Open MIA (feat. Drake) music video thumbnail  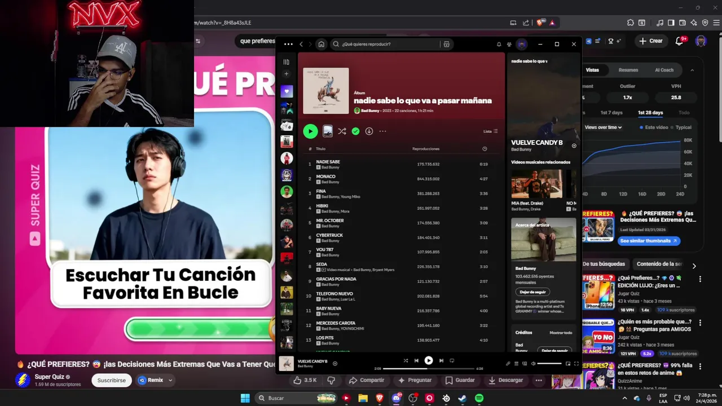tap(536, 184)
